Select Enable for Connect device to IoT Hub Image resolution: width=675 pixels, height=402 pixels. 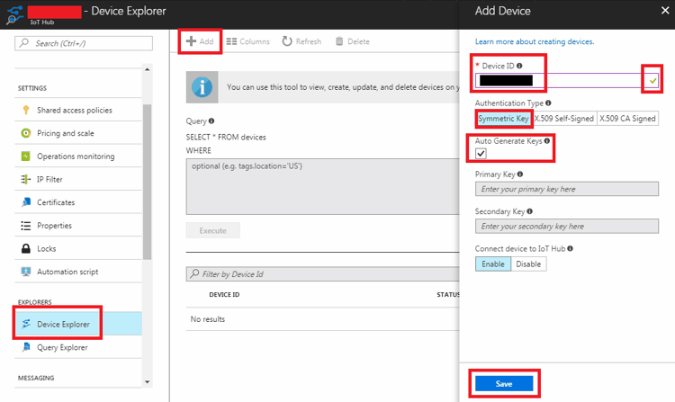(492, 264)
